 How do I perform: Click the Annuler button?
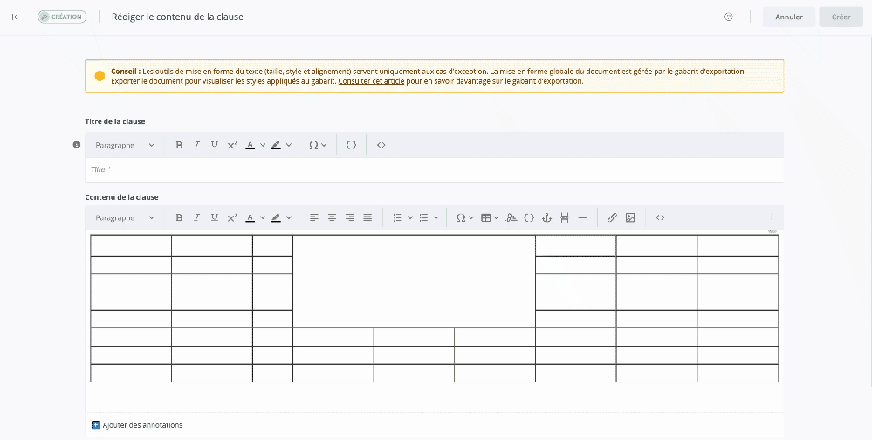788,17
